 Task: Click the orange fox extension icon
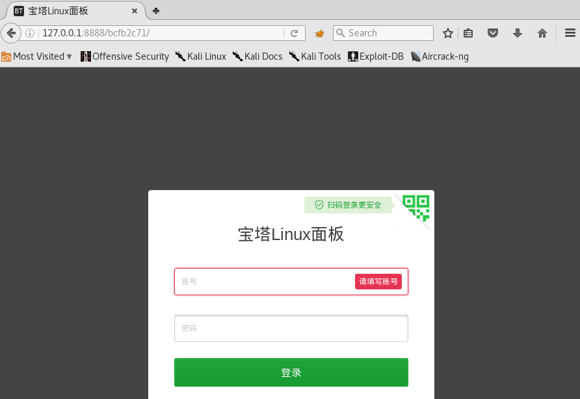point(319,34)
